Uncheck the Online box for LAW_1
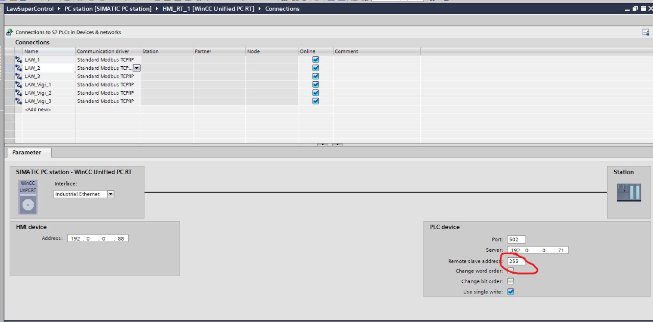 click(315, 60)
